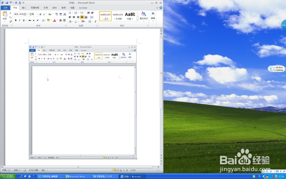286x179 pixels.
Task: Align paragraph text to the right
Action: click(x=78, y=17)
